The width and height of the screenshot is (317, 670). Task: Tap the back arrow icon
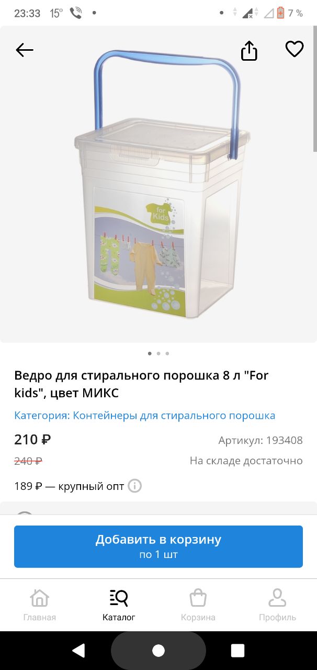pyautogui.click(x=25, y=50)
